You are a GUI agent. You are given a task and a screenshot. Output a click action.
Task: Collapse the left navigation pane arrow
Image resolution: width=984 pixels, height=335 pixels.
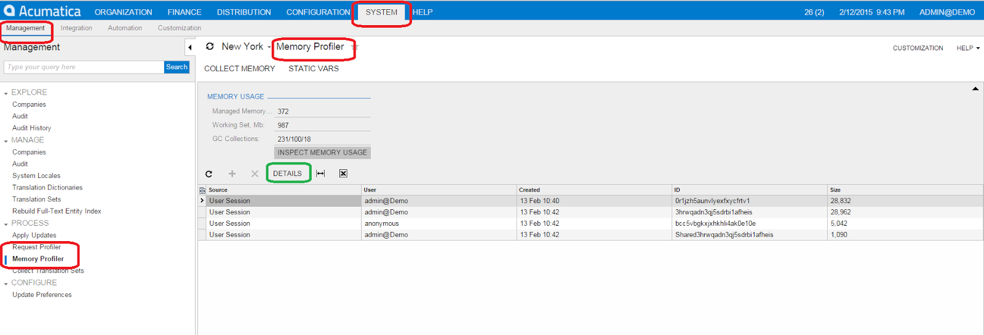[x=190, y=47]
